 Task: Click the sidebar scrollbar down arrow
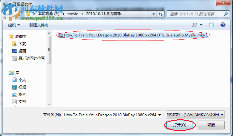click(x=49, y=105)
